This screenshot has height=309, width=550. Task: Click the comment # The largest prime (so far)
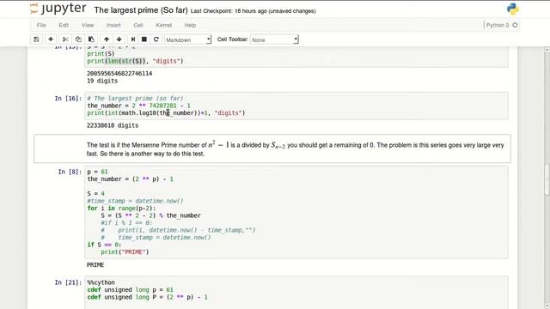click(x=135, y=99)
